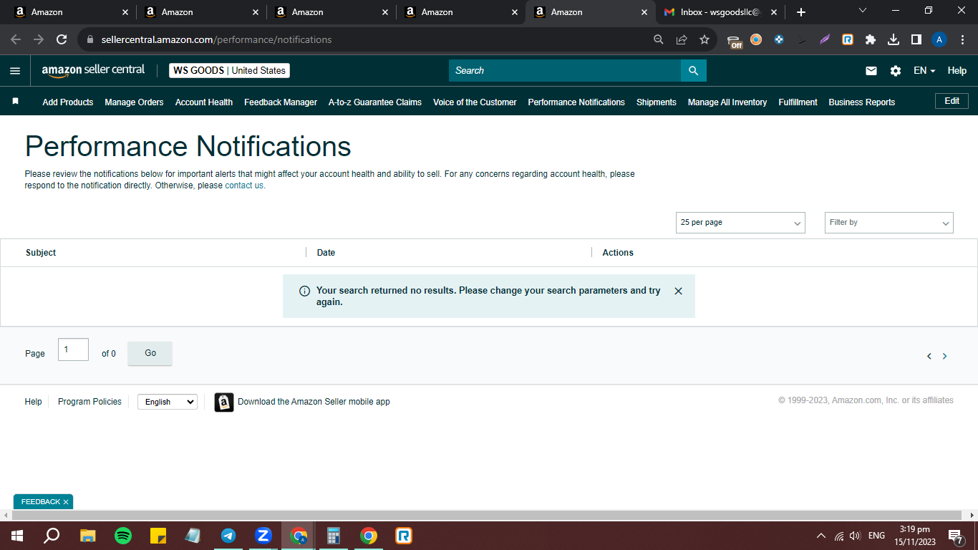Click the Amazon Seller app icon
This screenshot has height=550, width=978.
pos(224,402)
